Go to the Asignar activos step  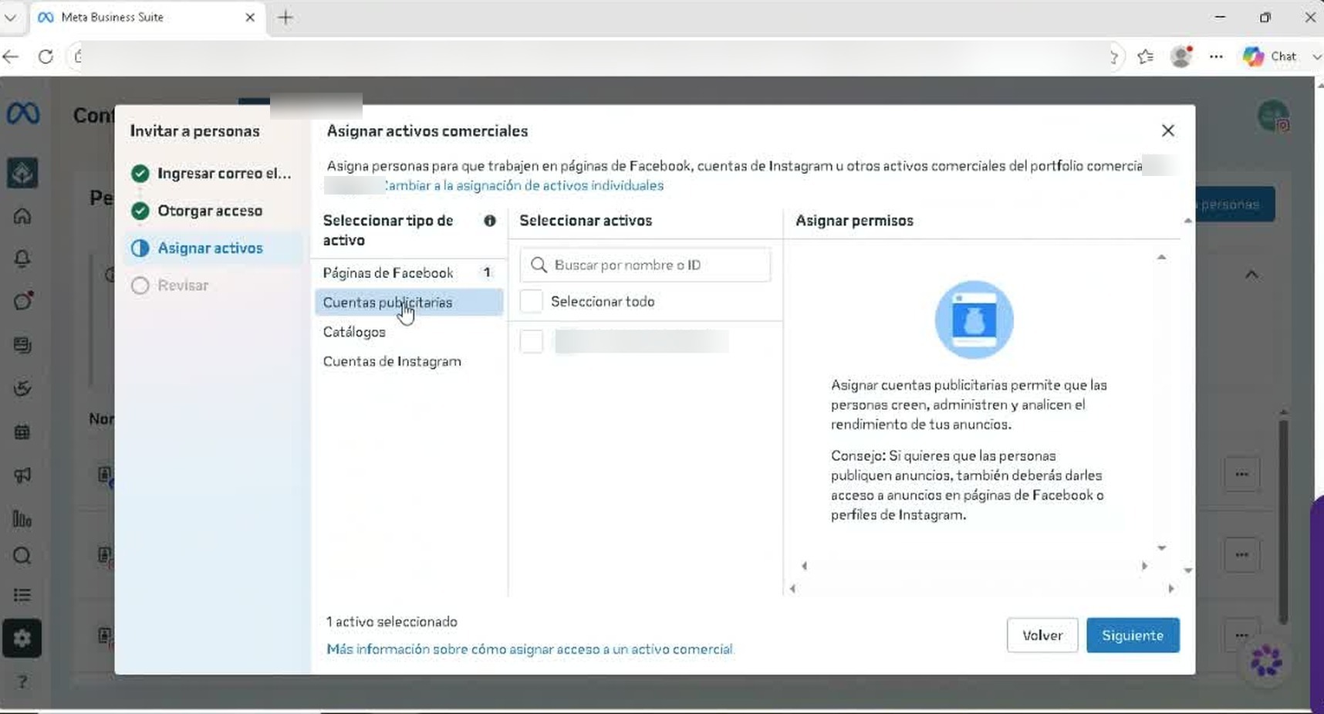pos(212,248)
